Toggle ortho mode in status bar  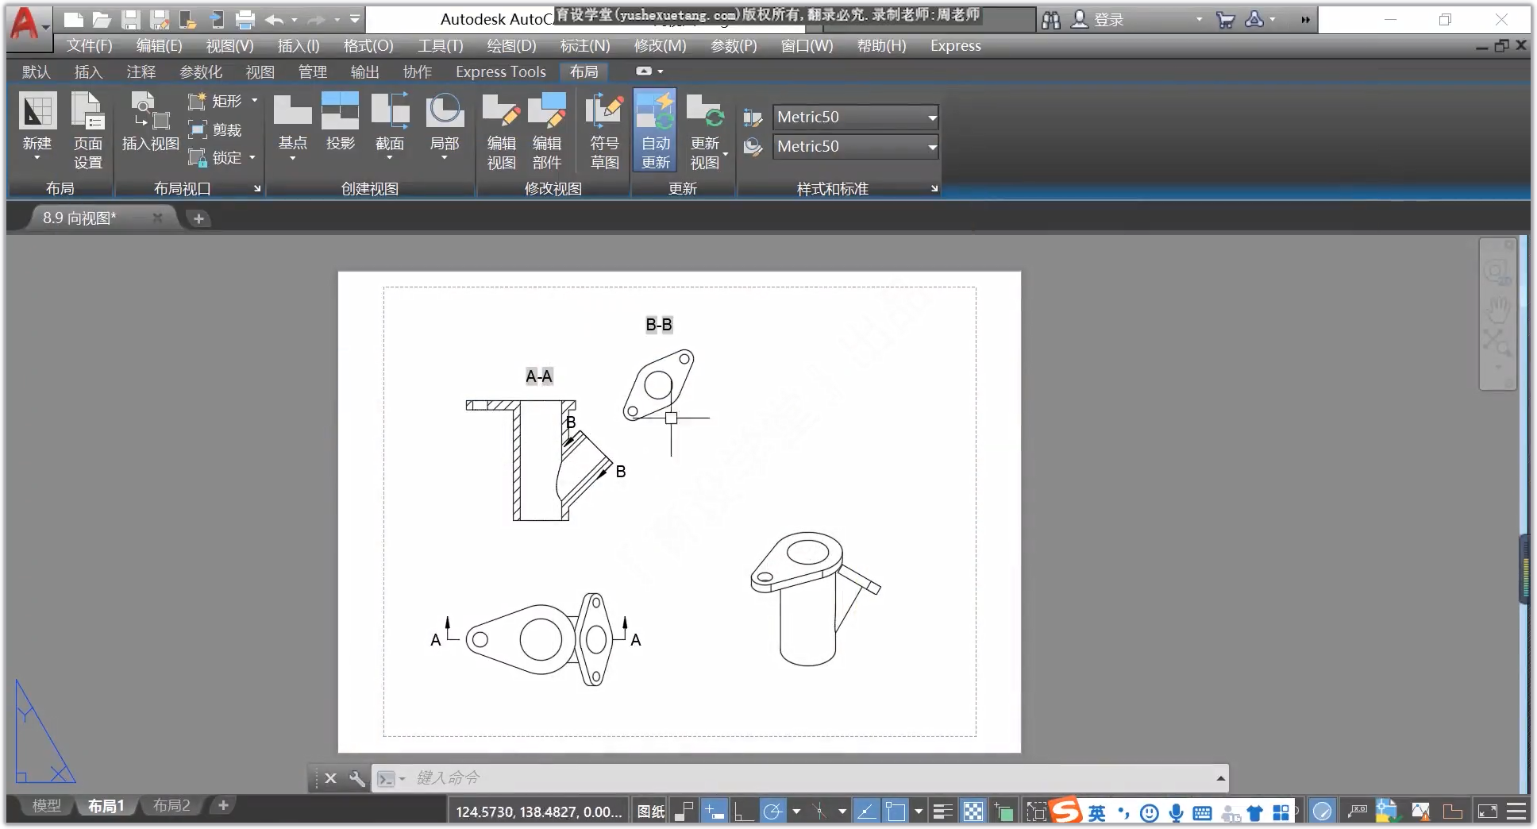point(743,812)
